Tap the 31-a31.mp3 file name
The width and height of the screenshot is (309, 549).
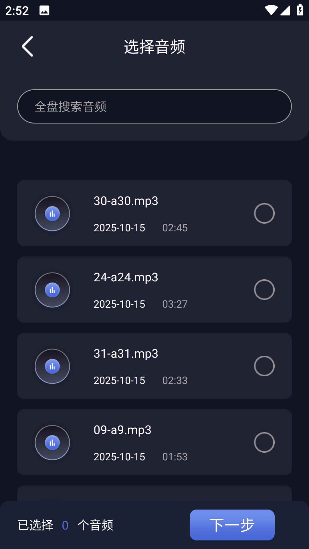(x=126, y=354)
